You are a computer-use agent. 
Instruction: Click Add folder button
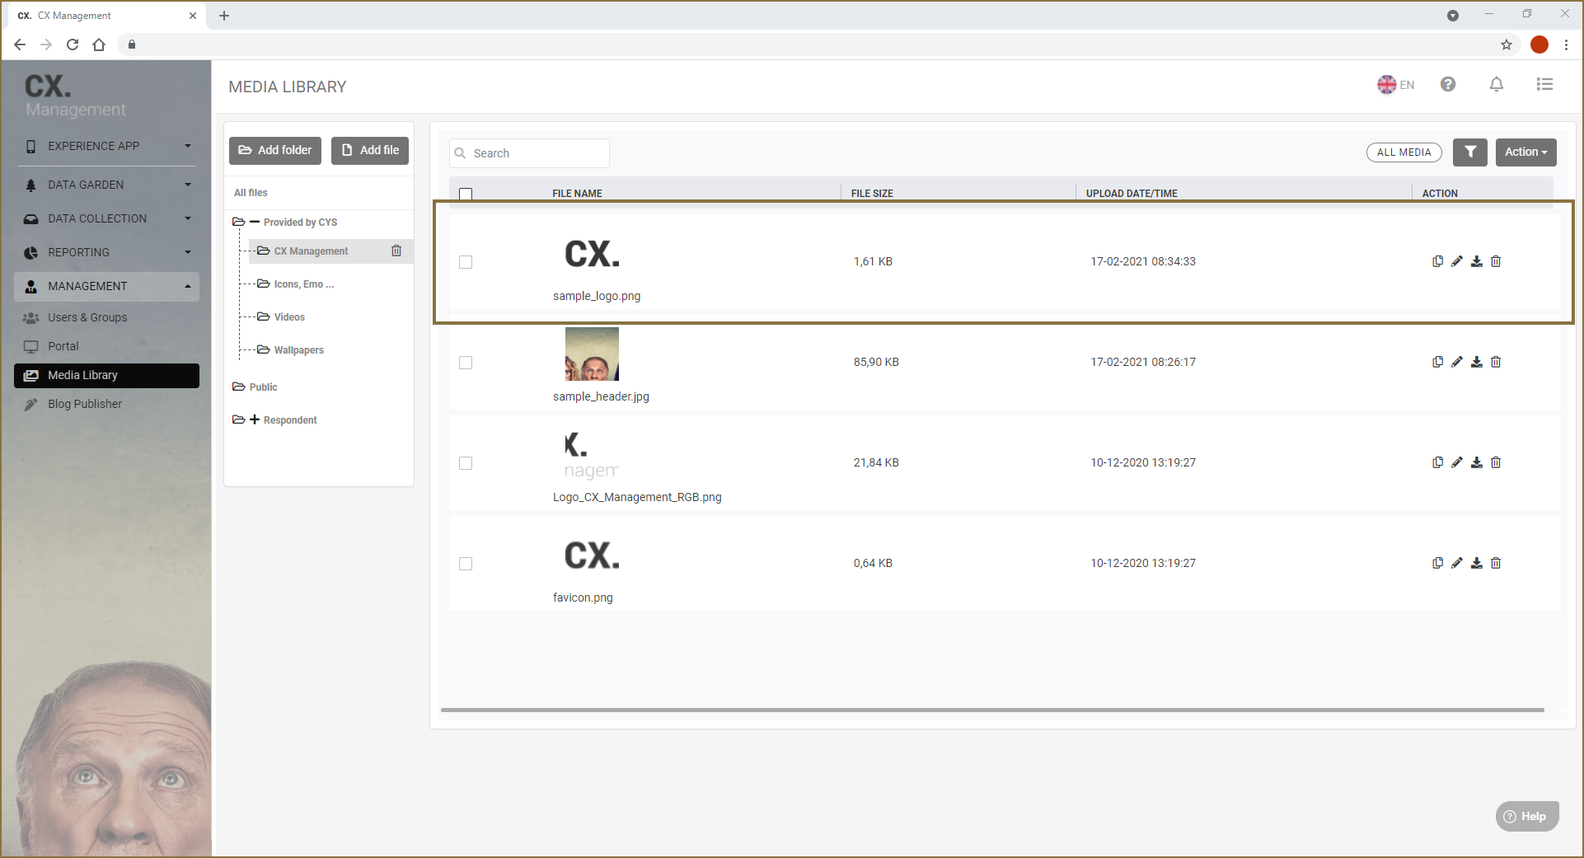point(275,150)
